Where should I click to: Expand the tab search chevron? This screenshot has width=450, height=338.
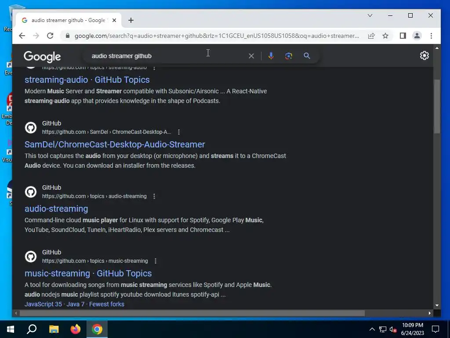pyautogui.click(x=370, y=15)
